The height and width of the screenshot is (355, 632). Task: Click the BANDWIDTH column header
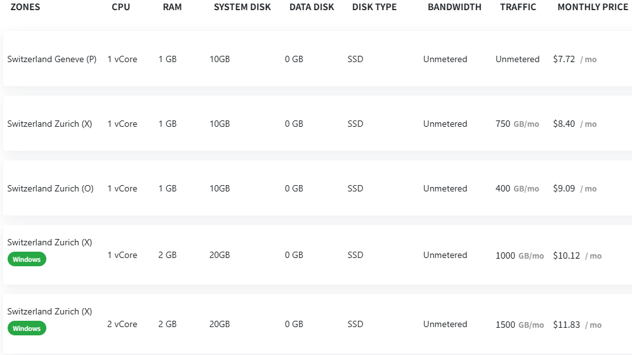[454, 7]
